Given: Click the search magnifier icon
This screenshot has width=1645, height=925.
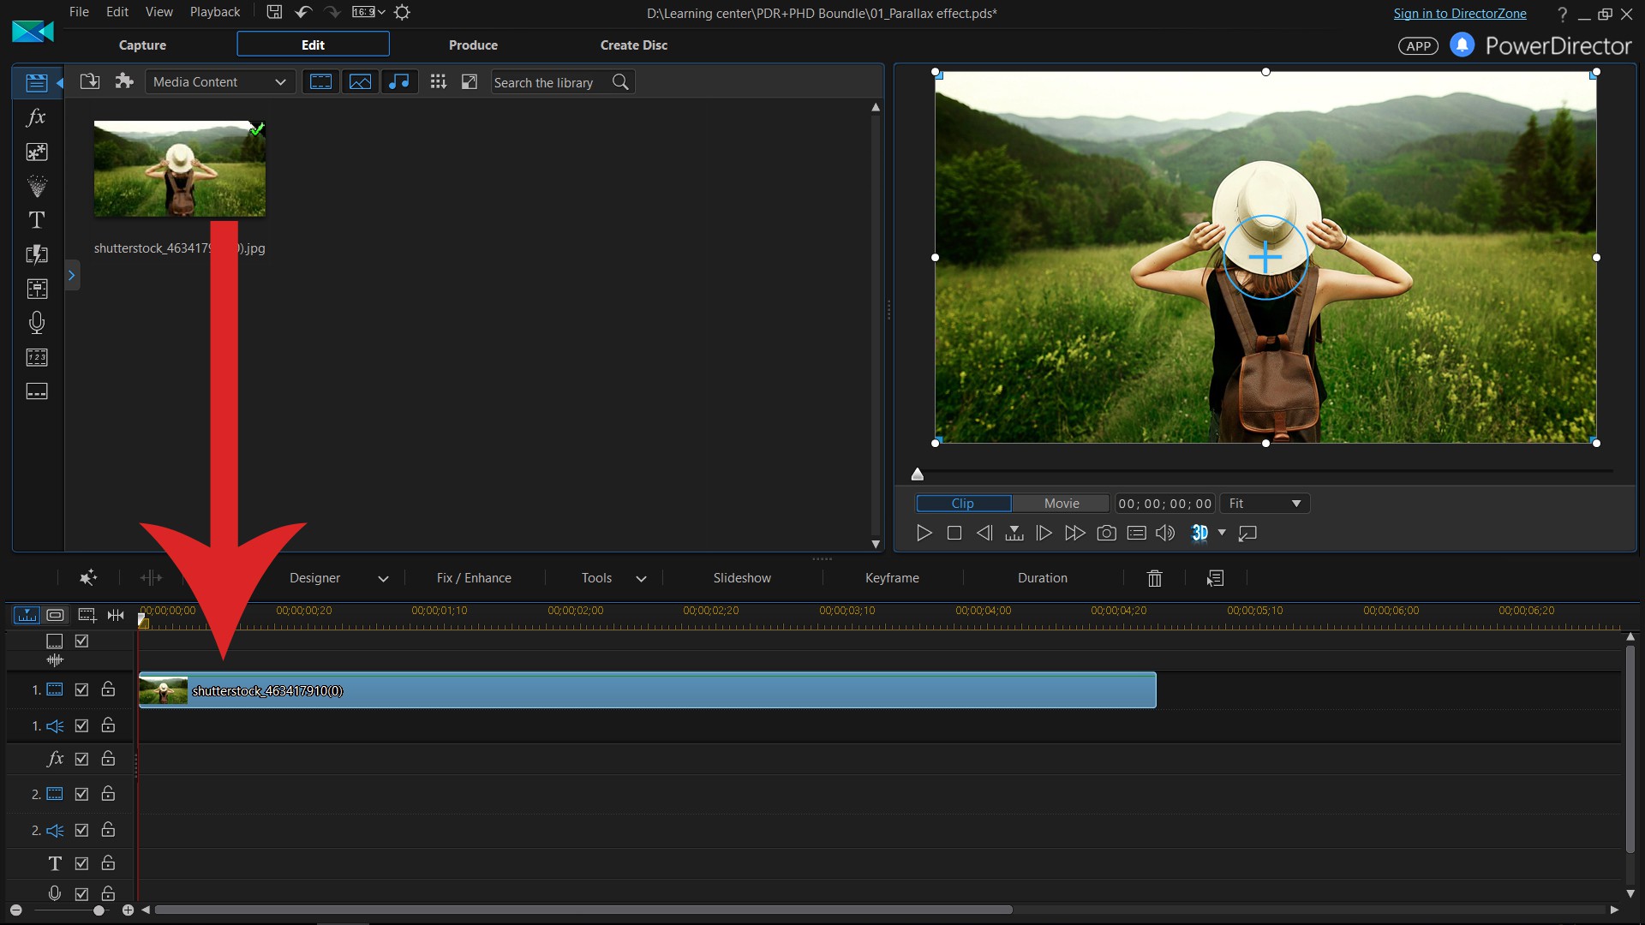Looking at the screenshot, I should click(620, 82).
